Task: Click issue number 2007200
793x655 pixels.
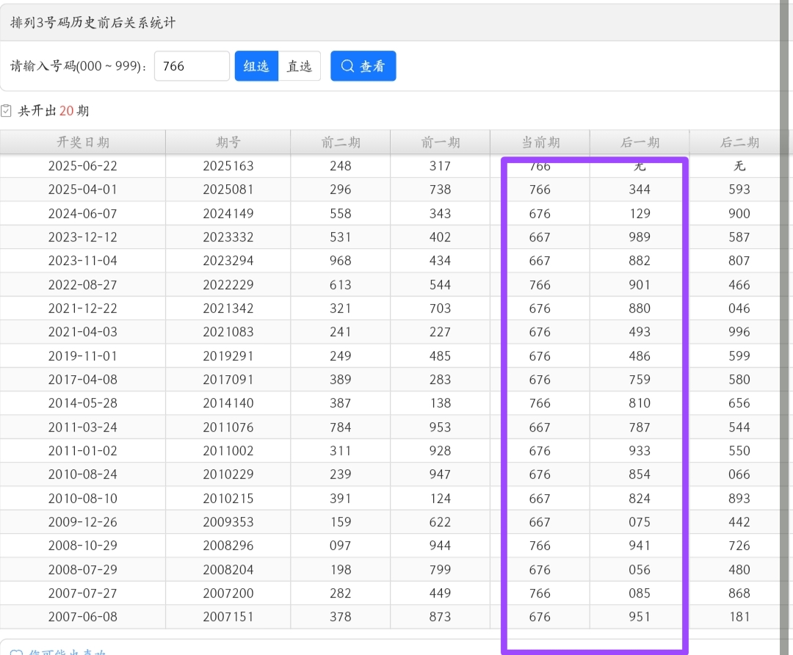Action: pyautogui.click(x=228, y=593)
